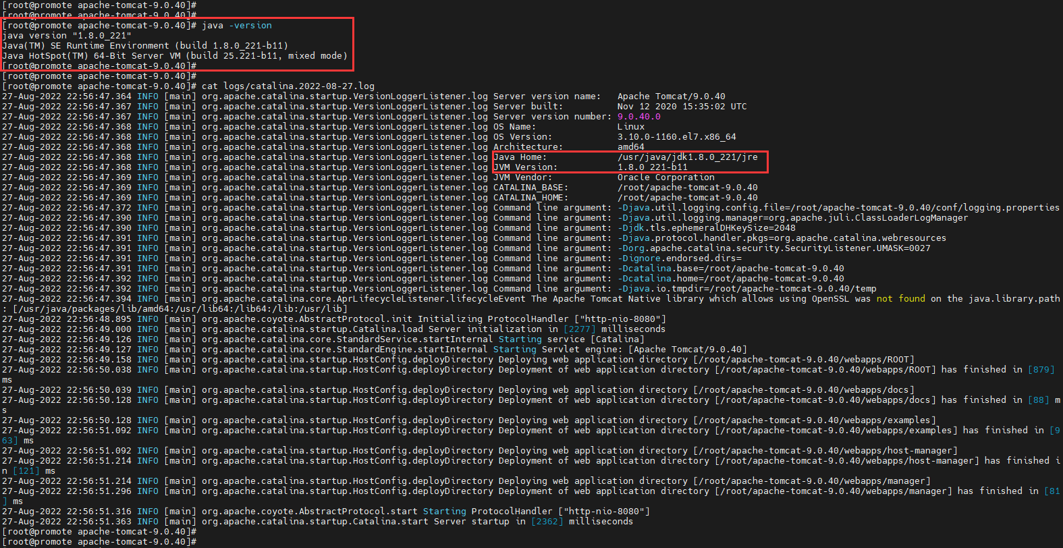Click the magenta "9.0.40.0" version number
This screenshot has width=1063, height=548.
click(x=639, y=117)
